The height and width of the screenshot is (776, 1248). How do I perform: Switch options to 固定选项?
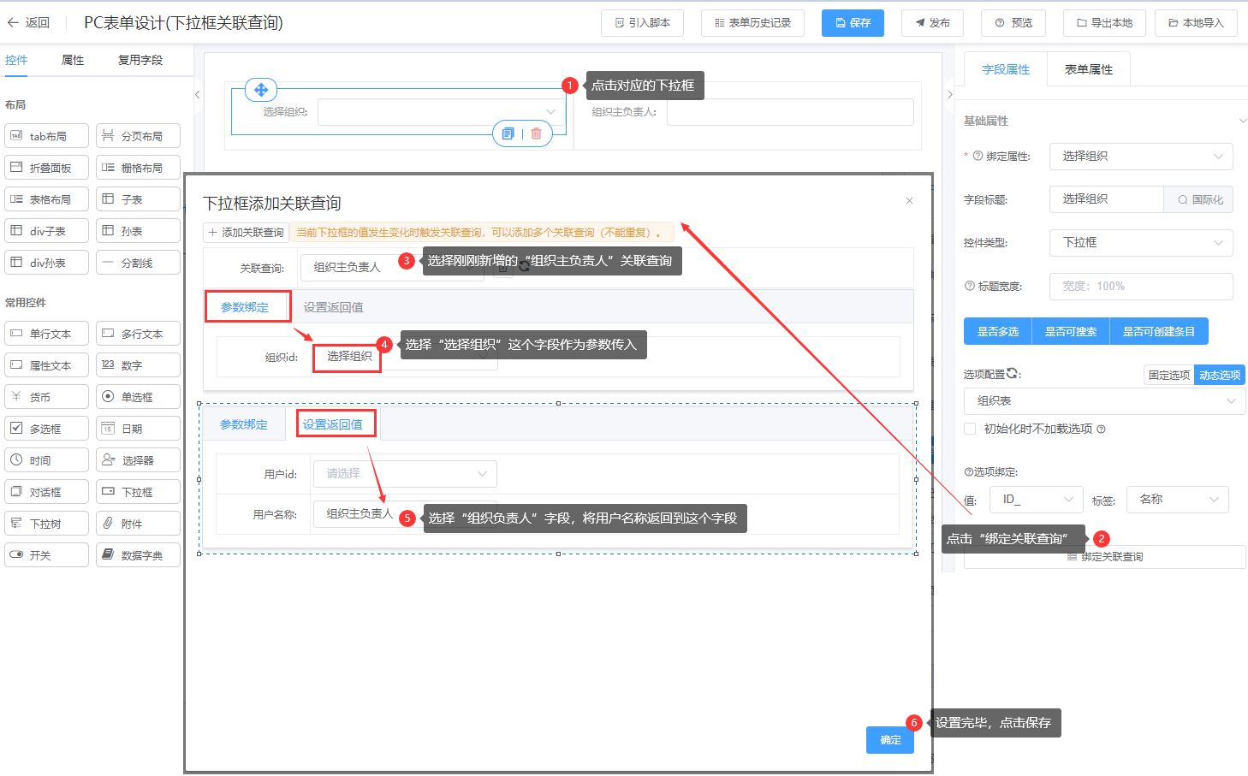click(x=1169, y=375)
